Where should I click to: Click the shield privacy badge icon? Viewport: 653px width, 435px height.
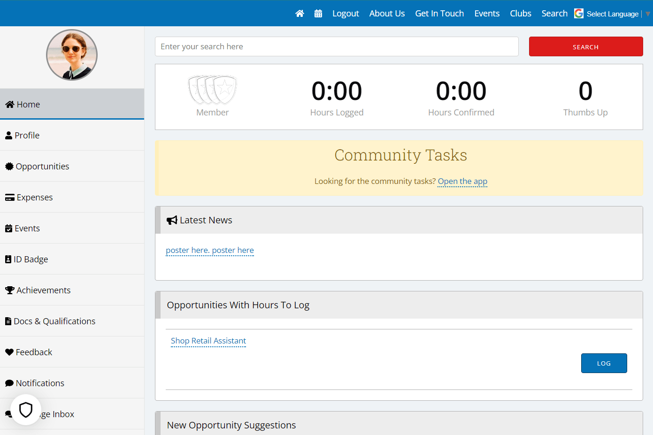pyautogui.click(x=26, y=410)
